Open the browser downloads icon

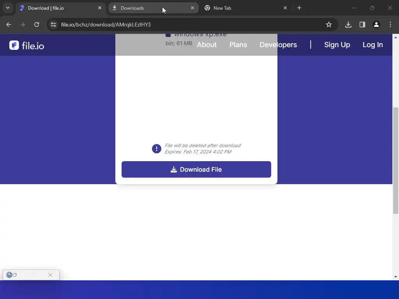(348, 25)
